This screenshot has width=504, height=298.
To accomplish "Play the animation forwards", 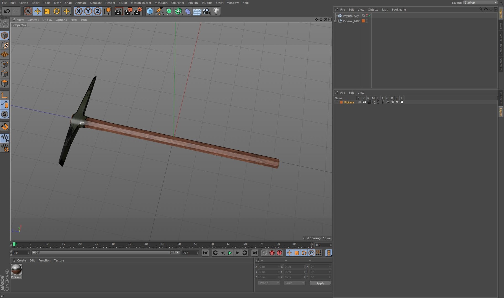I will 230,253.
